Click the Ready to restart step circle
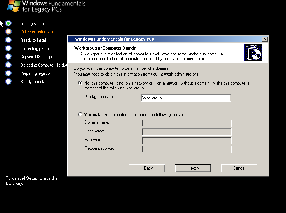 pos(8,81)
